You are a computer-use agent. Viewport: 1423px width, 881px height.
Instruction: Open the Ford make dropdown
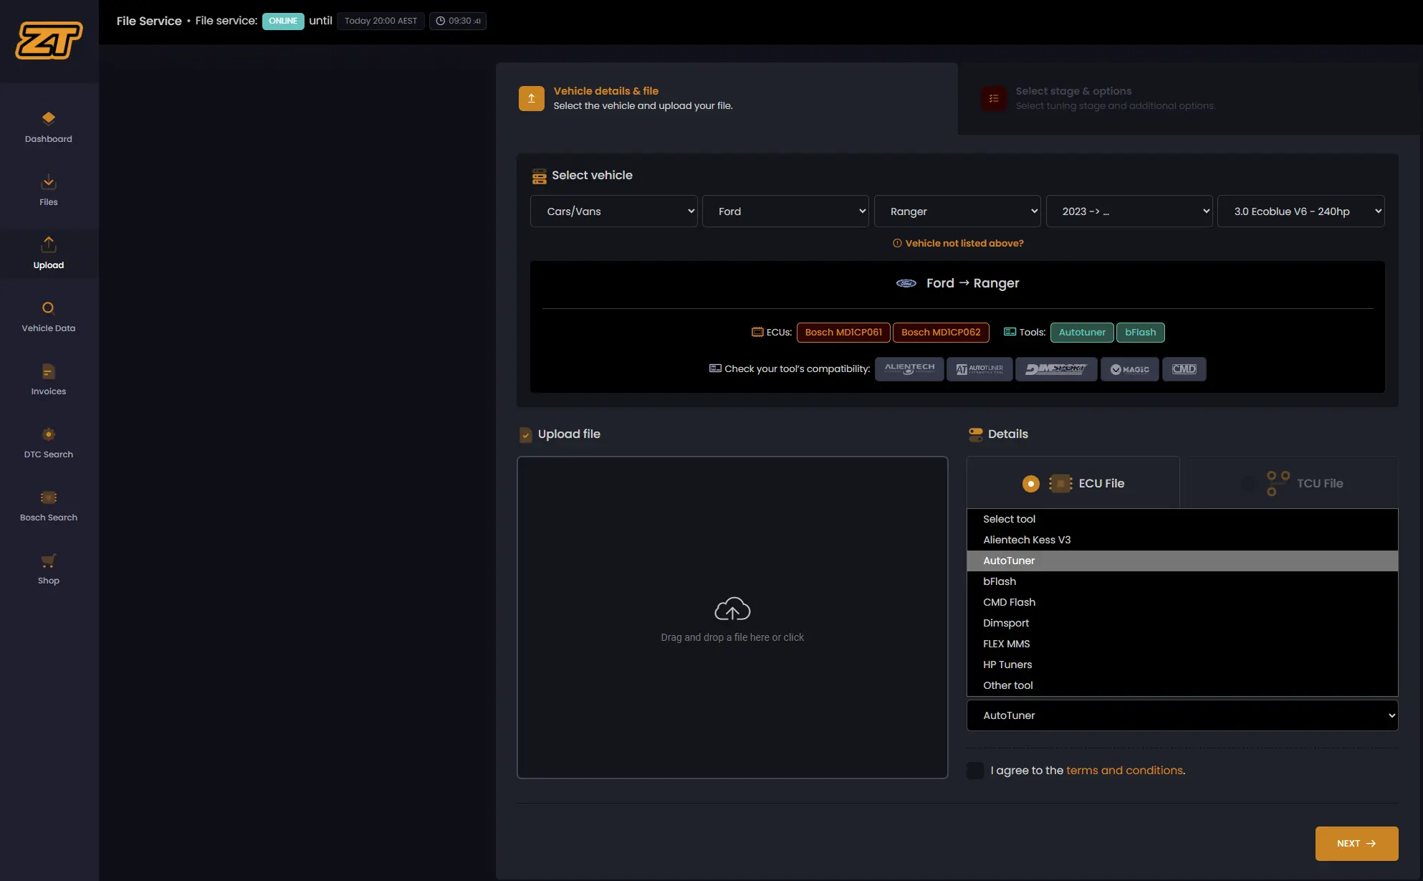[785, 211]
